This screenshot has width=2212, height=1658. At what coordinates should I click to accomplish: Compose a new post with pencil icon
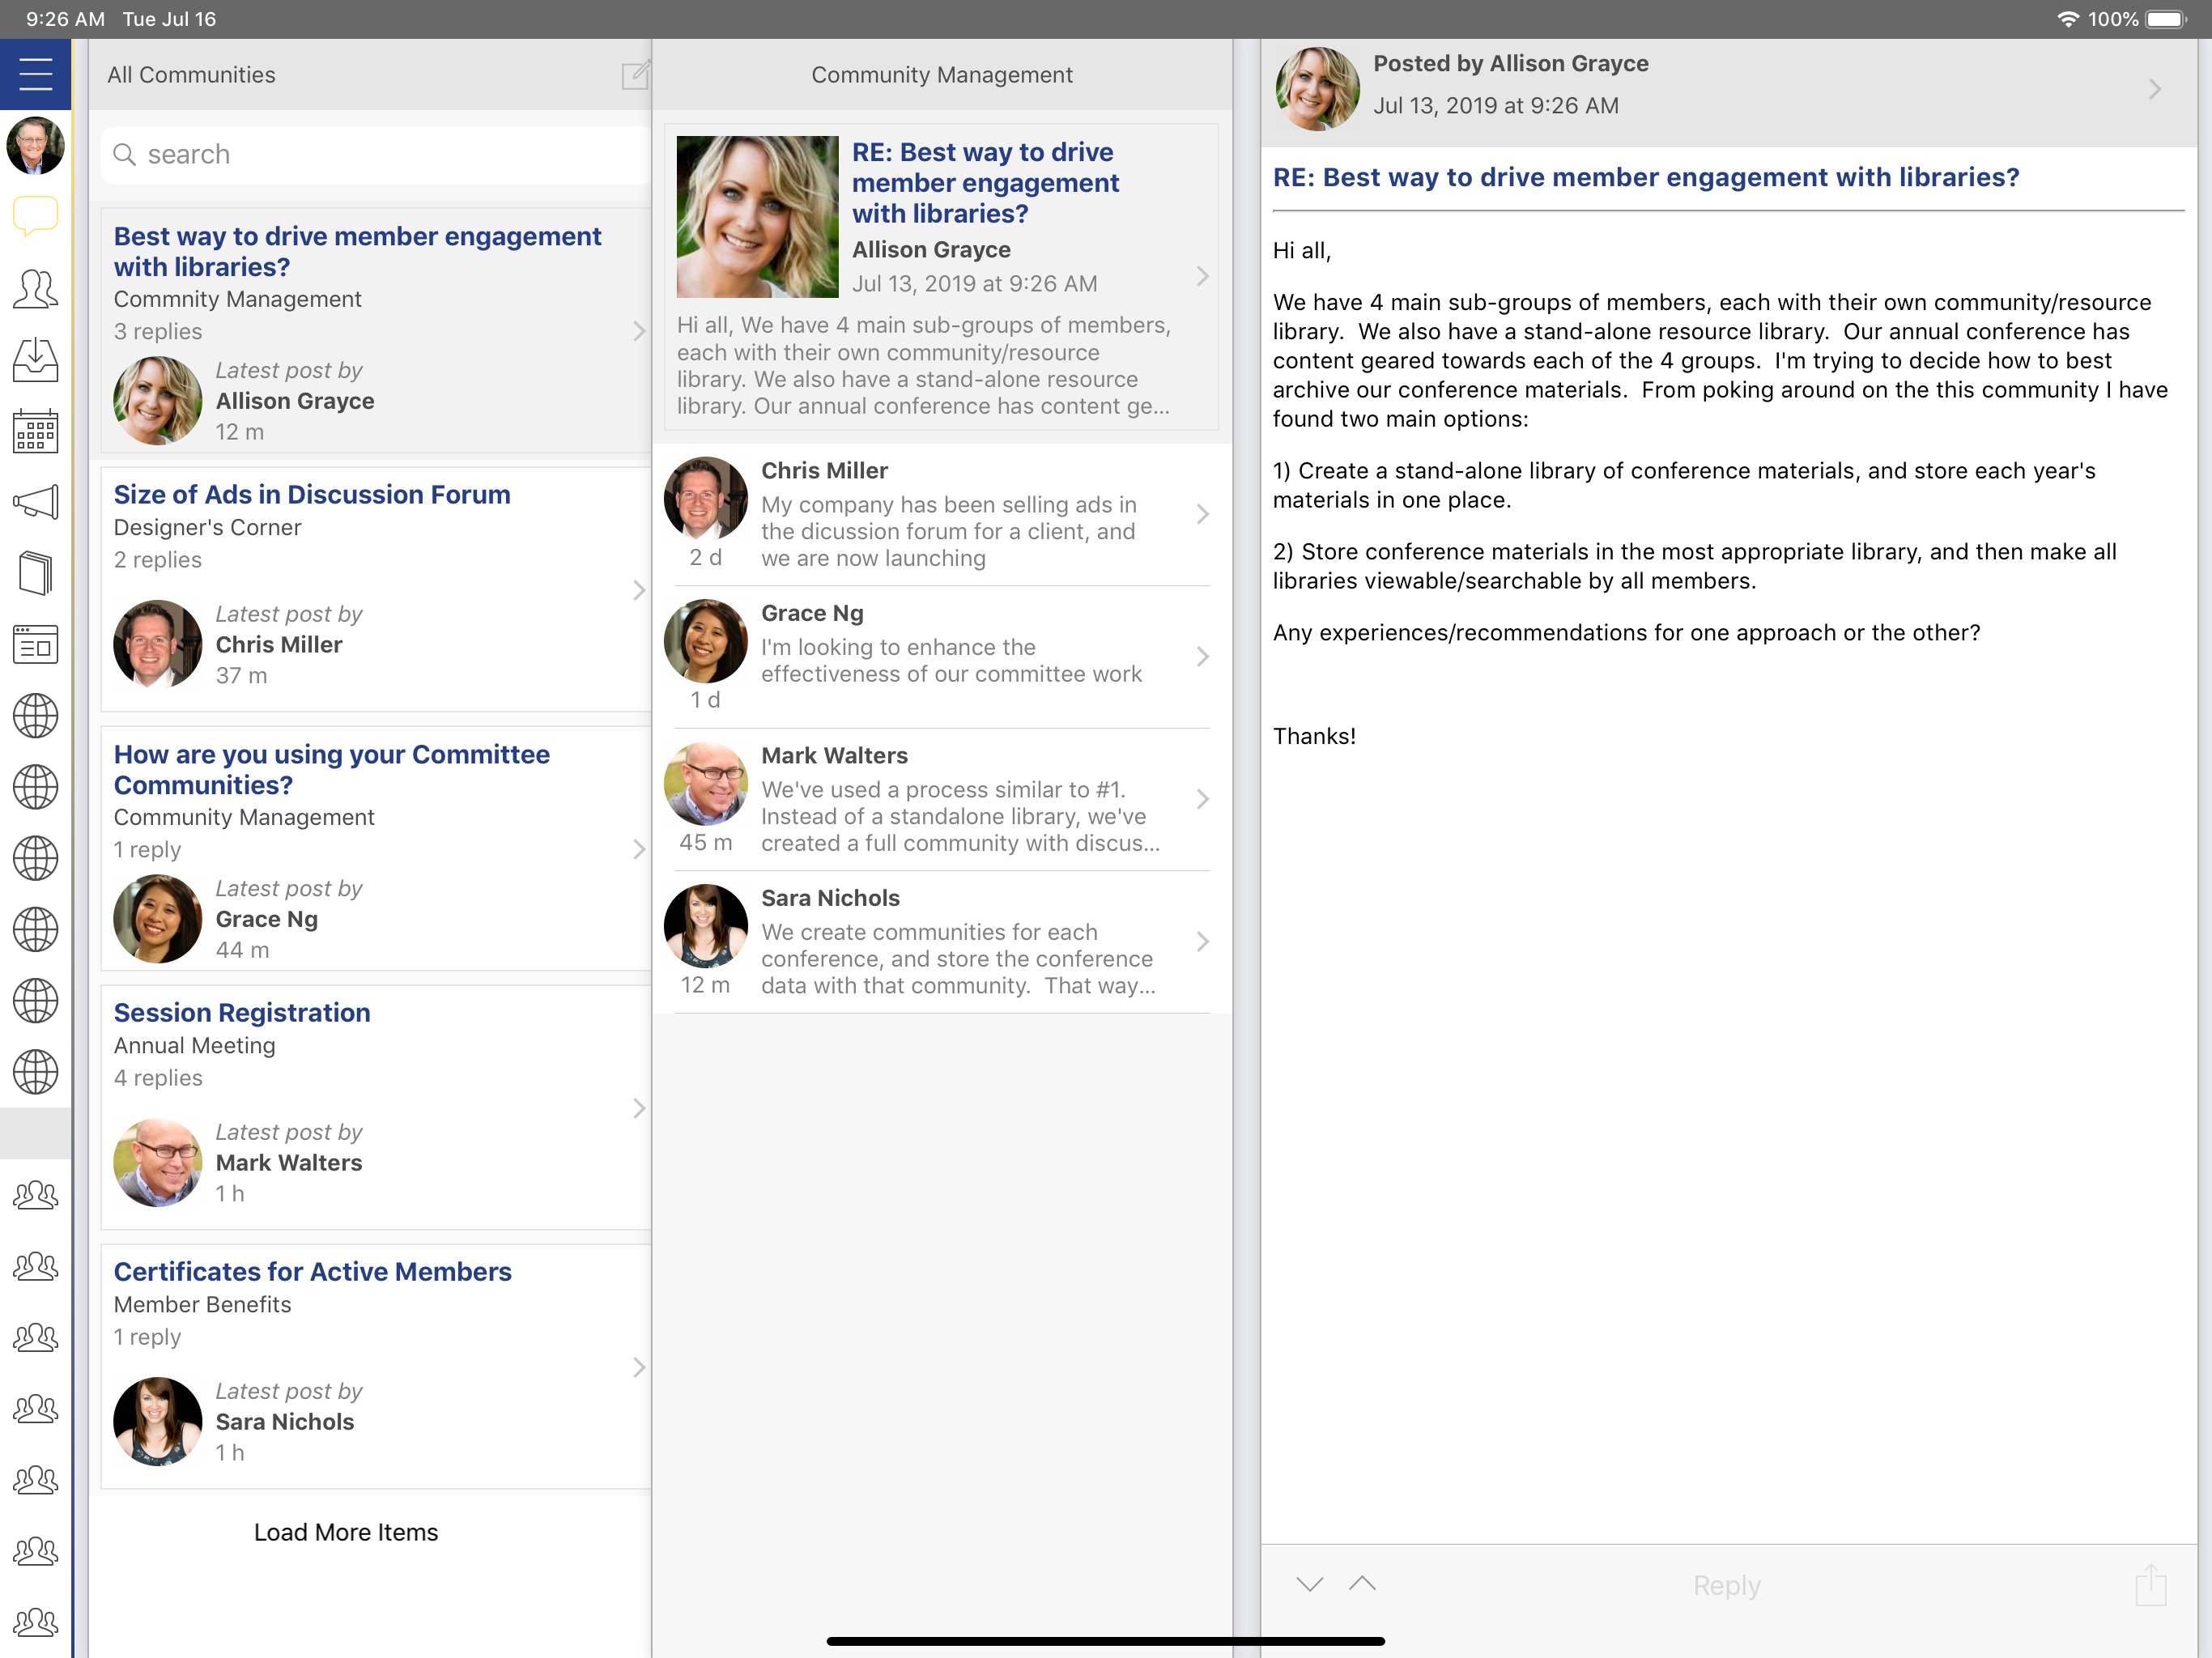point(636,75)
